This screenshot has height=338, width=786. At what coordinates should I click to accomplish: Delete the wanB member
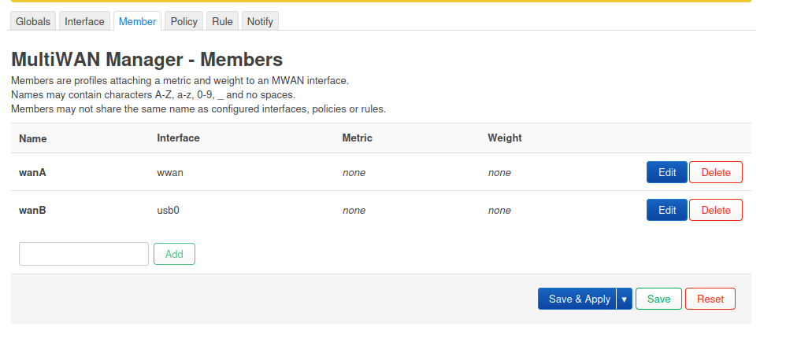click(x=715, y=210)
